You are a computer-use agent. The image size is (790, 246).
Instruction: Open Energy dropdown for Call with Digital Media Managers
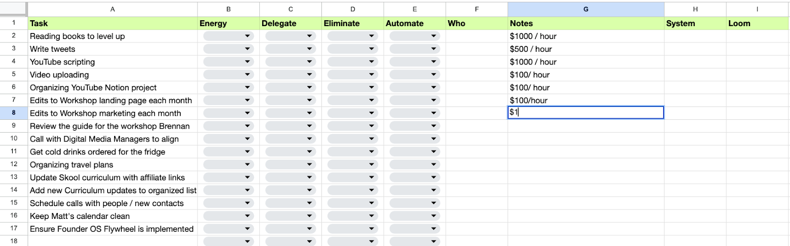[x=228, y=139]
